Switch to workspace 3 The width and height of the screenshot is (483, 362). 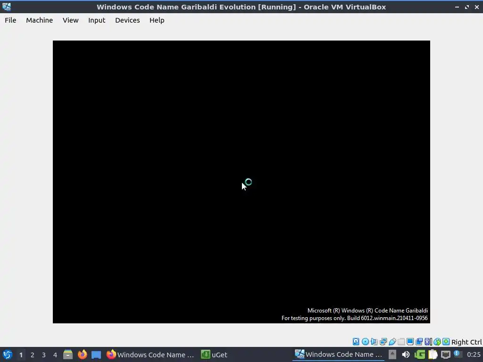(43, 354)
